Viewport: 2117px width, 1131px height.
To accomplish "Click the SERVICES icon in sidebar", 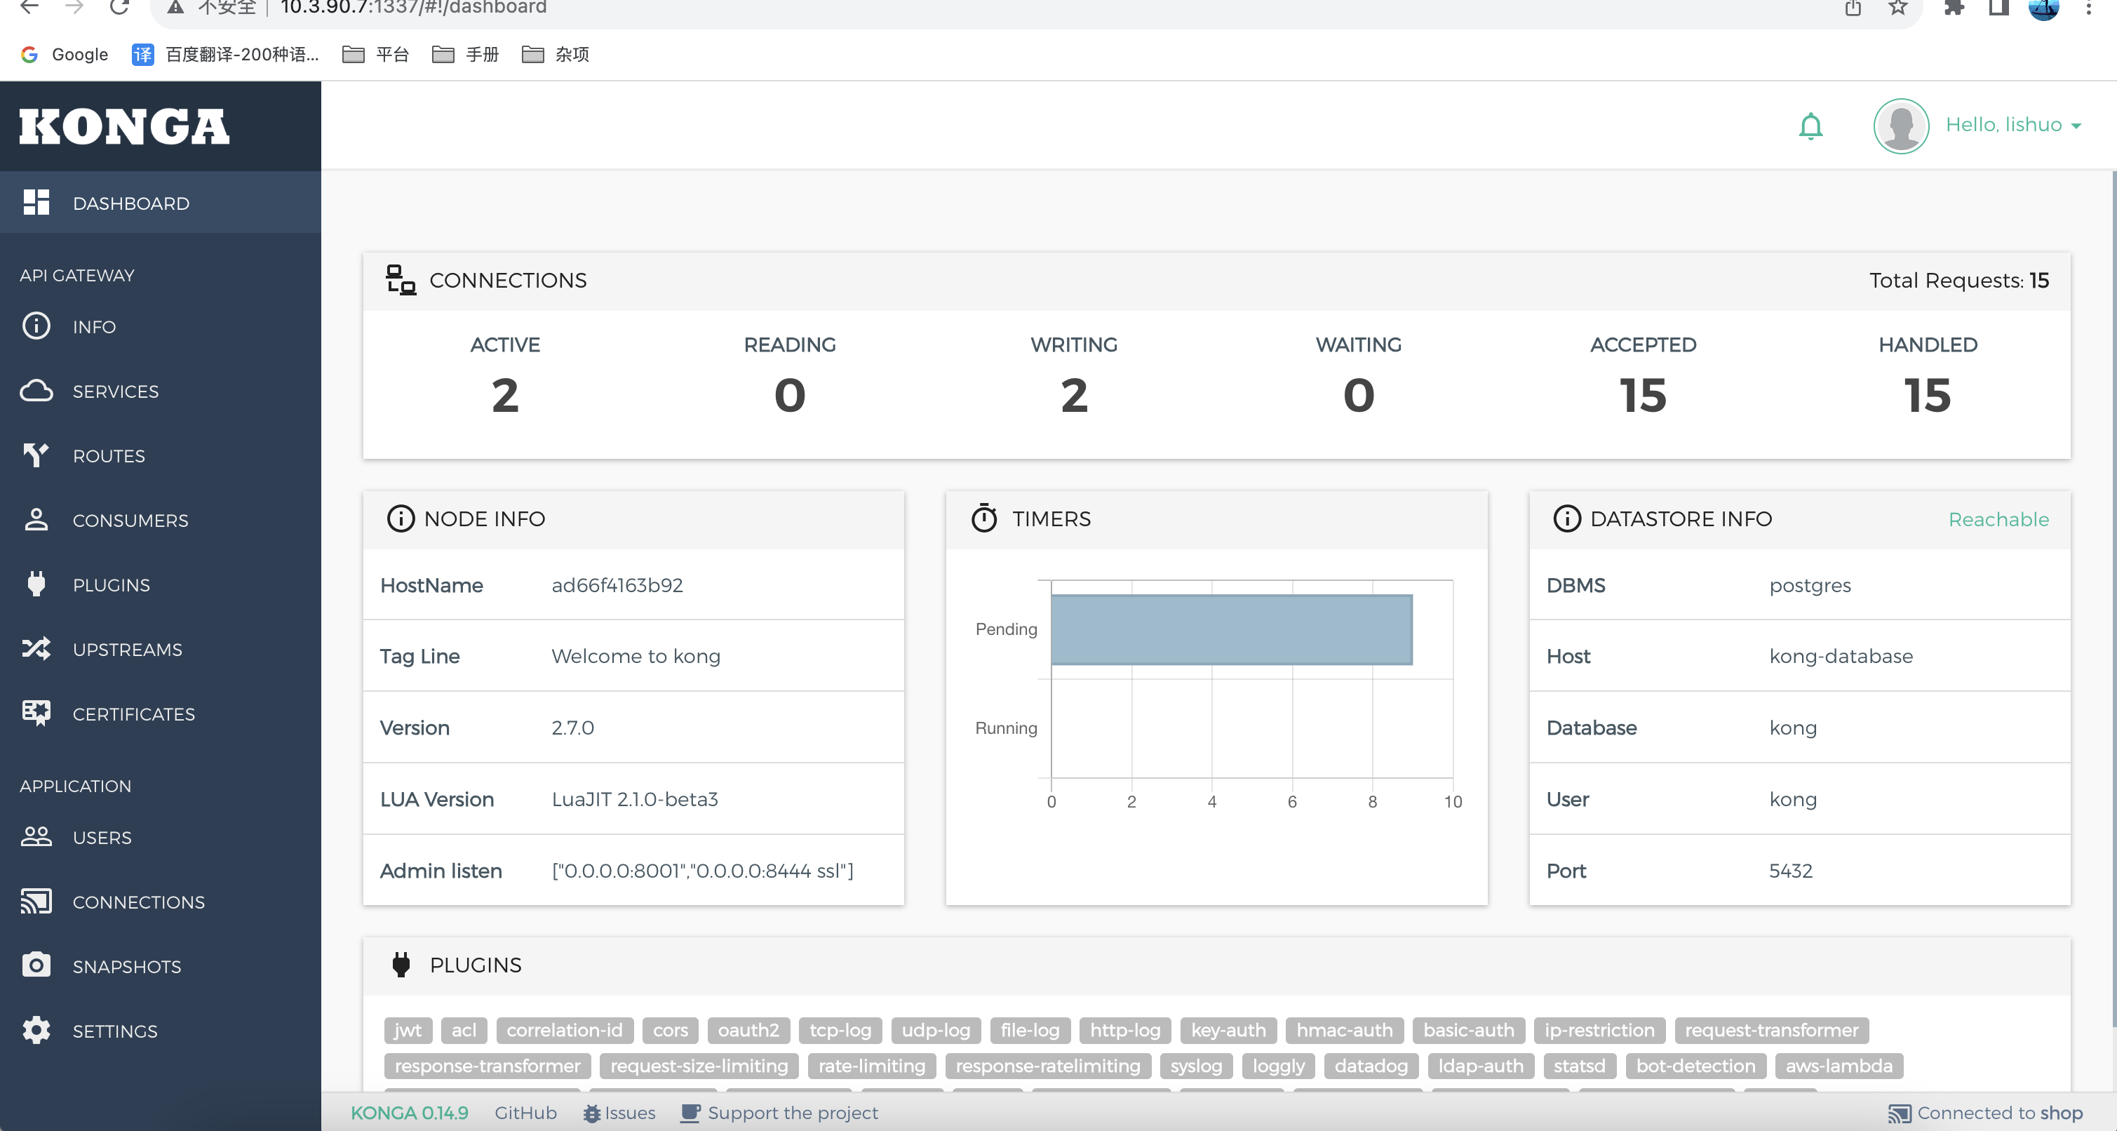I will click(36, 391).
